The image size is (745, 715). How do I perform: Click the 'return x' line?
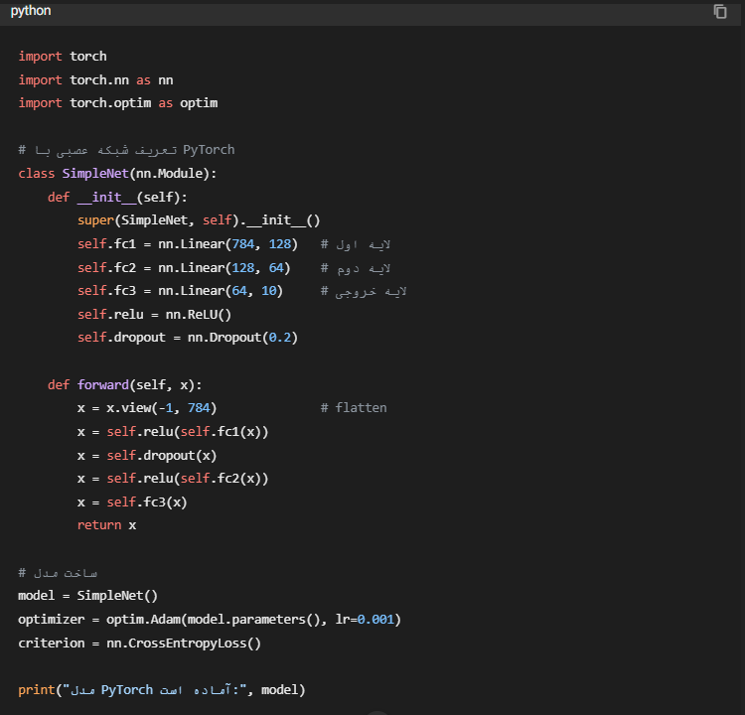point(107,525)
